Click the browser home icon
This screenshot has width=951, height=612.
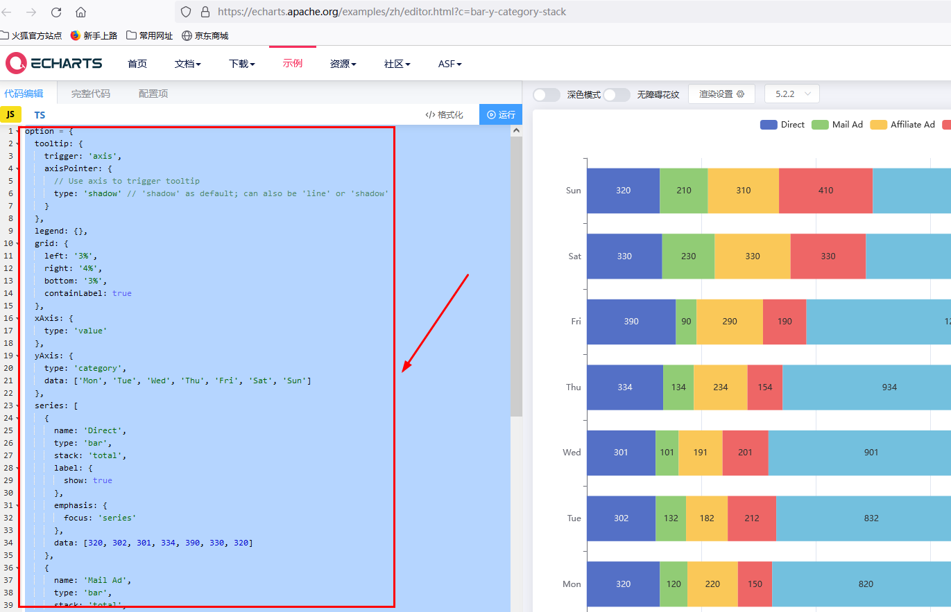pos(79,11)
